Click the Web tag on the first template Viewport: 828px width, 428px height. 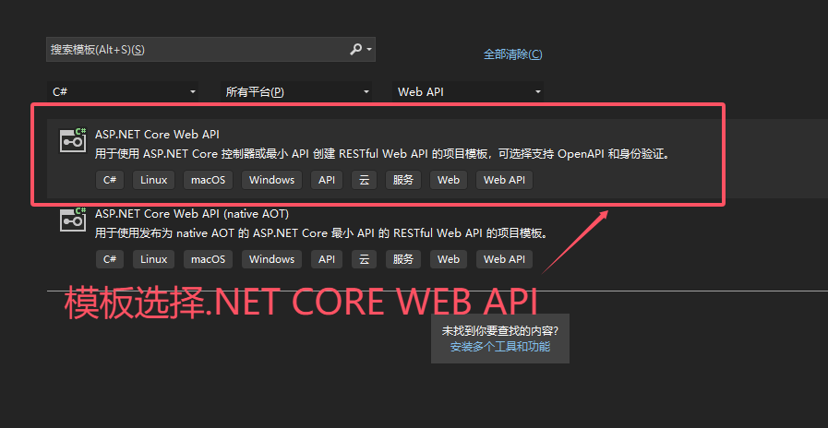point(449,180)
